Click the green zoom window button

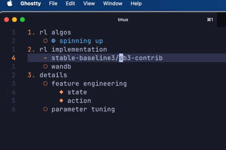coord(23,20)
